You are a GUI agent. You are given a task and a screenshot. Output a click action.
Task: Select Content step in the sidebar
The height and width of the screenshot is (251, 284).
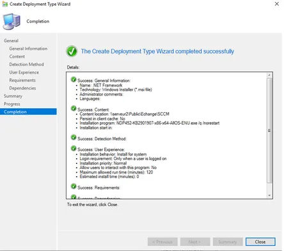(17, 56)
